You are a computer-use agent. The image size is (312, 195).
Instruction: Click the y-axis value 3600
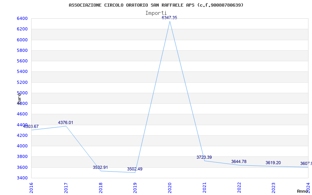coord(22,167)
